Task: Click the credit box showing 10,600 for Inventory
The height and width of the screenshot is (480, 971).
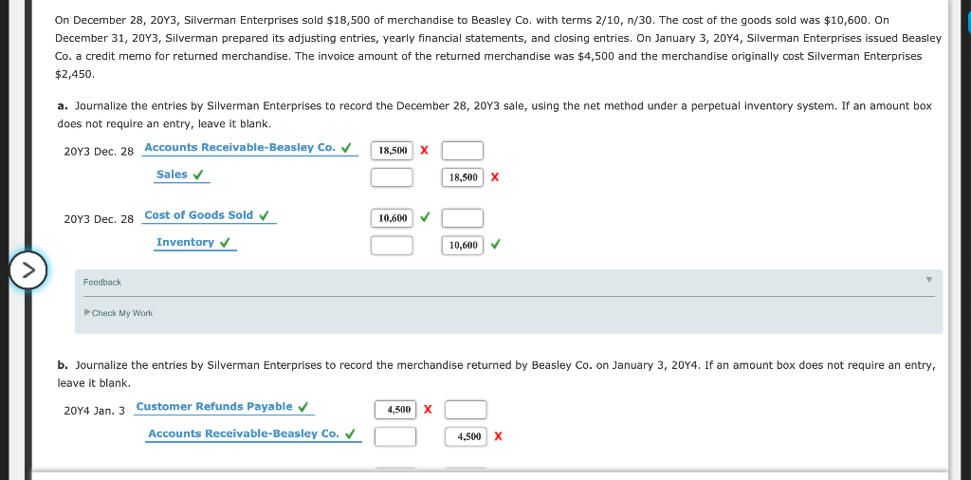Action: coord(463,246)
